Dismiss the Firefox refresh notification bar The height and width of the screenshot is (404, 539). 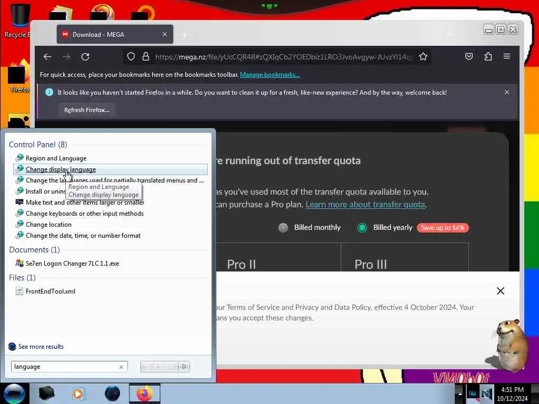[x=507, y=93]
